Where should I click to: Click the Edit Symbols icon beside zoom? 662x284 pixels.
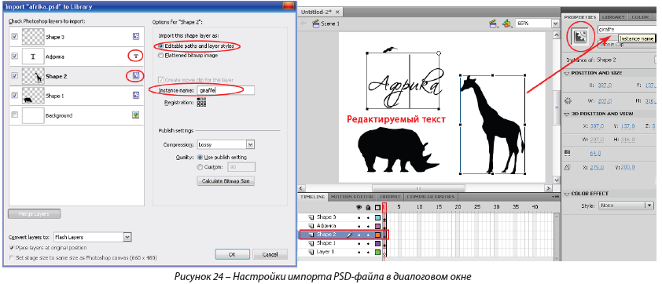coord(507,24)
